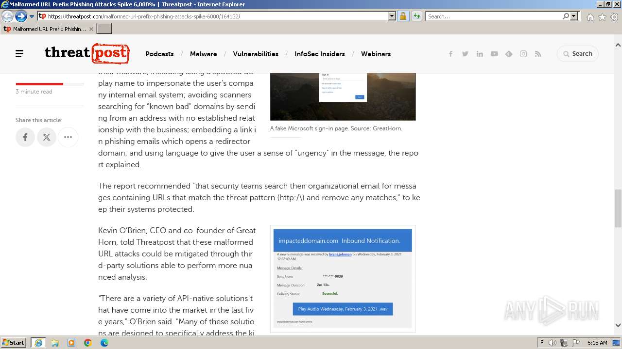Click the network tray icon
The image size is (622, 349).
(x=564, y=343)
